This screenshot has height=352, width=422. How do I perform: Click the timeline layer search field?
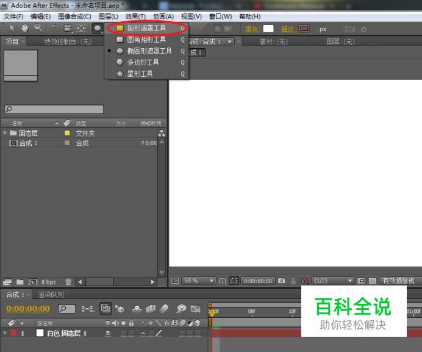coord(66,309)
